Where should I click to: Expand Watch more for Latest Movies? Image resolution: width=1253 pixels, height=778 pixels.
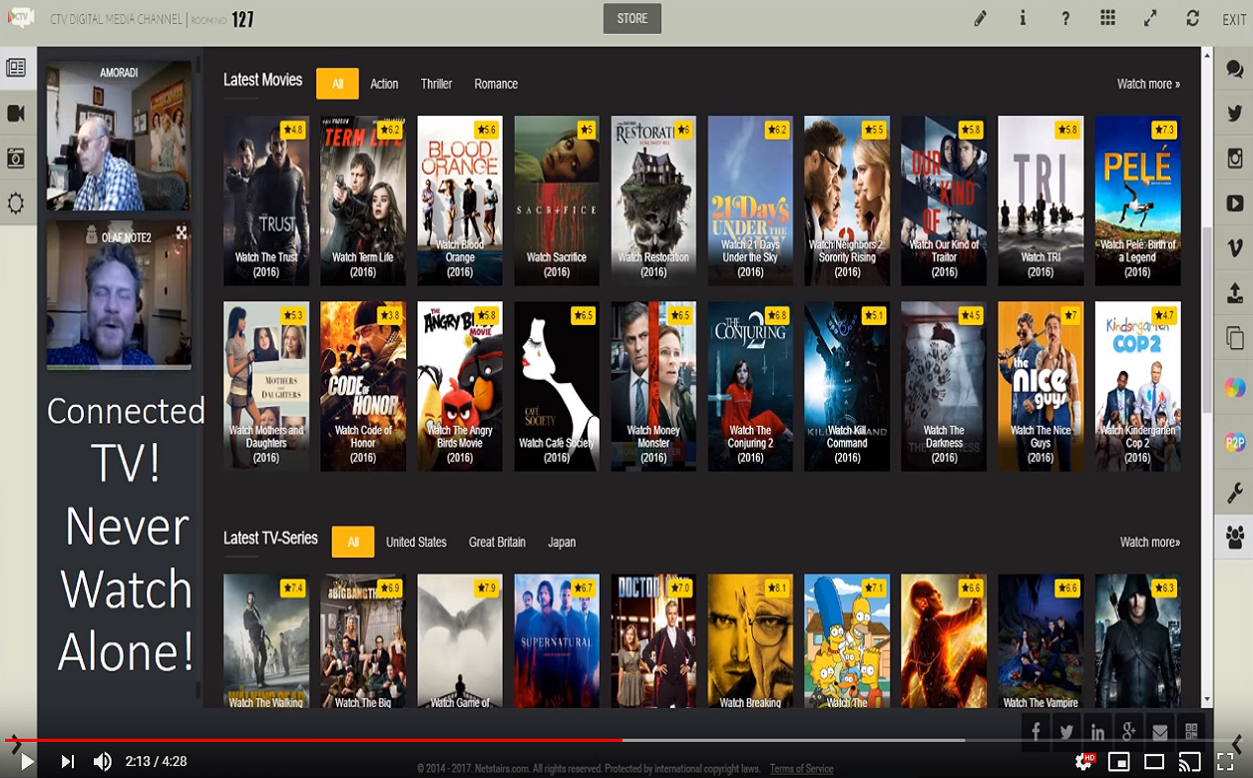pyautogui.click(x=1148, y=85)
